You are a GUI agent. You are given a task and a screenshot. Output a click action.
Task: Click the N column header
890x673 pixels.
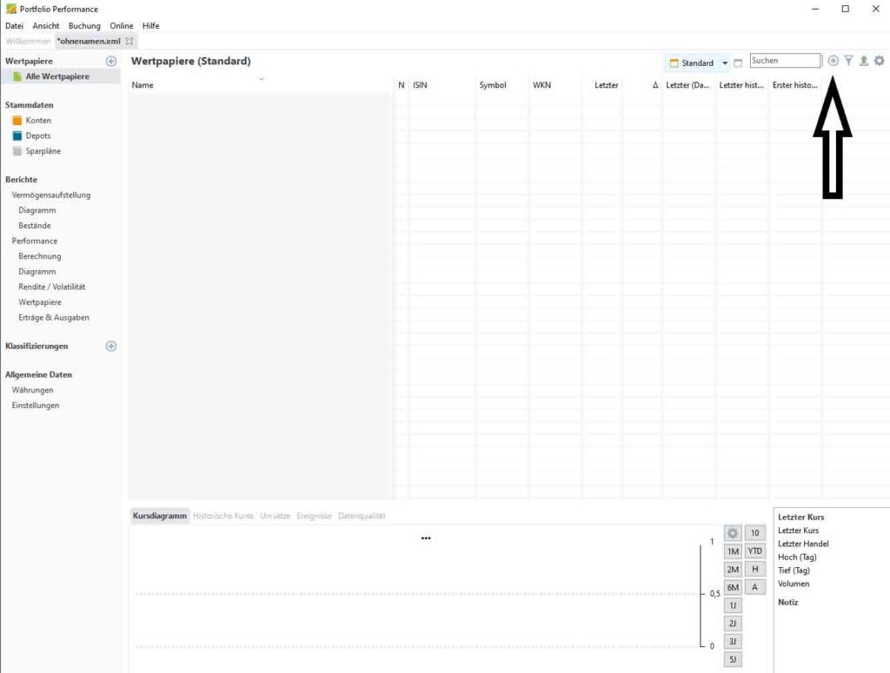tap(402, 85)
